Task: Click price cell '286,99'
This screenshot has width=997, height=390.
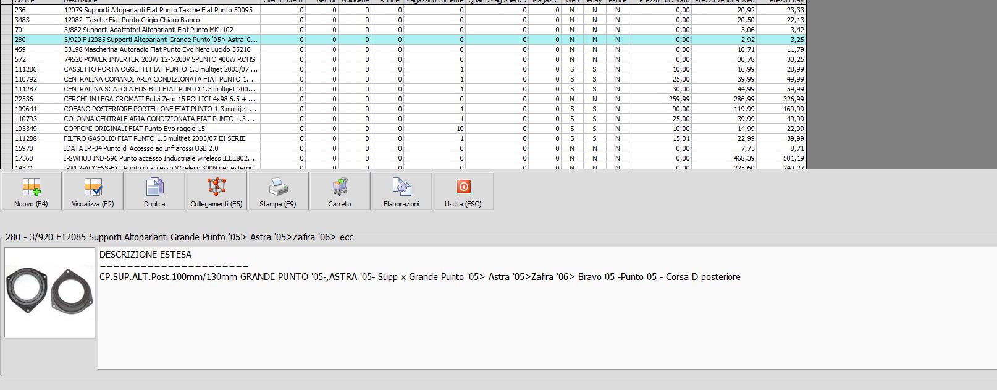Action: pos(724,99)
